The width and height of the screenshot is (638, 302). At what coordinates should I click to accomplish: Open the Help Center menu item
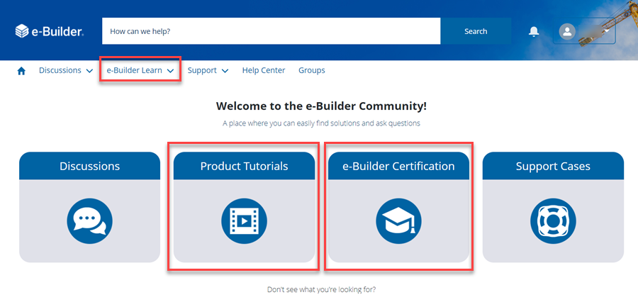point(263,71)
